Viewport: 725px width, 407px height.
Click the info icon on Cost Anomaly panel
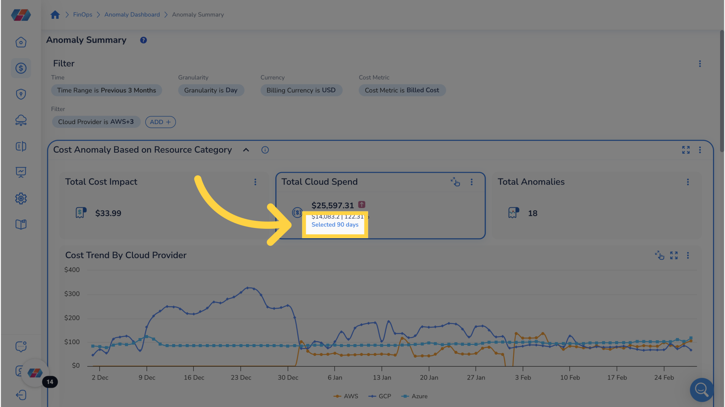pos(265,150)
